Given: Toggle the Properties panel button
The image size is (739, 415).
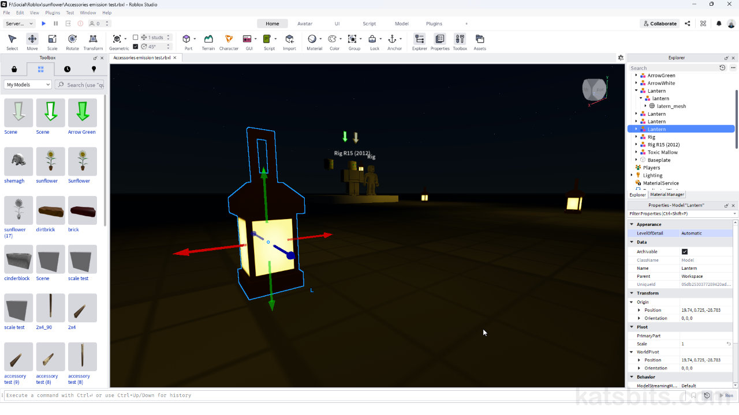Looking at the screenshot, I should tap(440, 42).
